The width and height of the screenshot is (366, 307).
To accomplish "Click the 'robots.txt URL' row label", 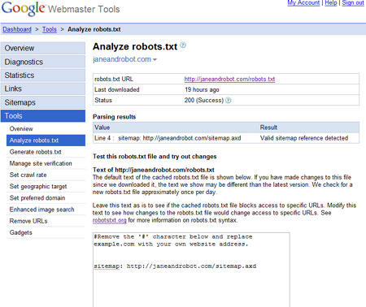I will click(x=114, y=79).
